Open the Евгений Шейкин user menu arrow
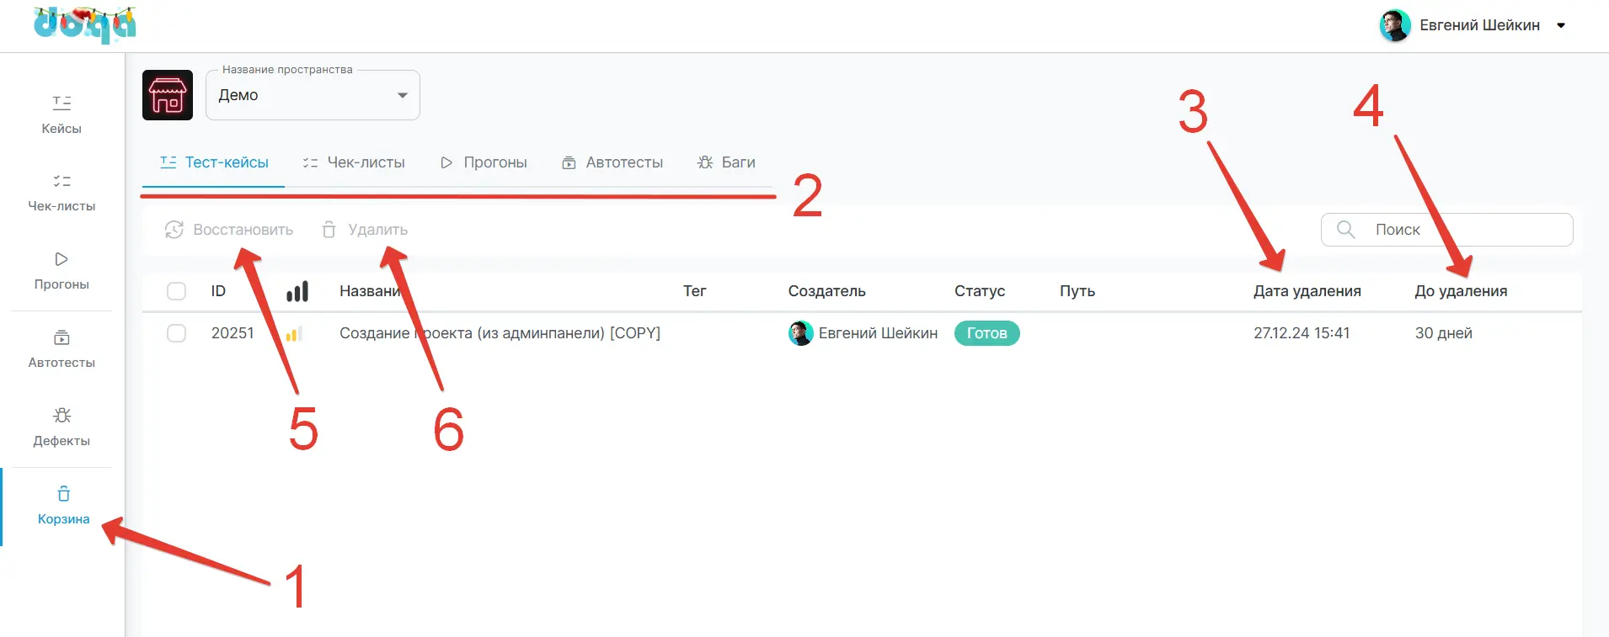The image size is (1609, 637). (1561, 25)
